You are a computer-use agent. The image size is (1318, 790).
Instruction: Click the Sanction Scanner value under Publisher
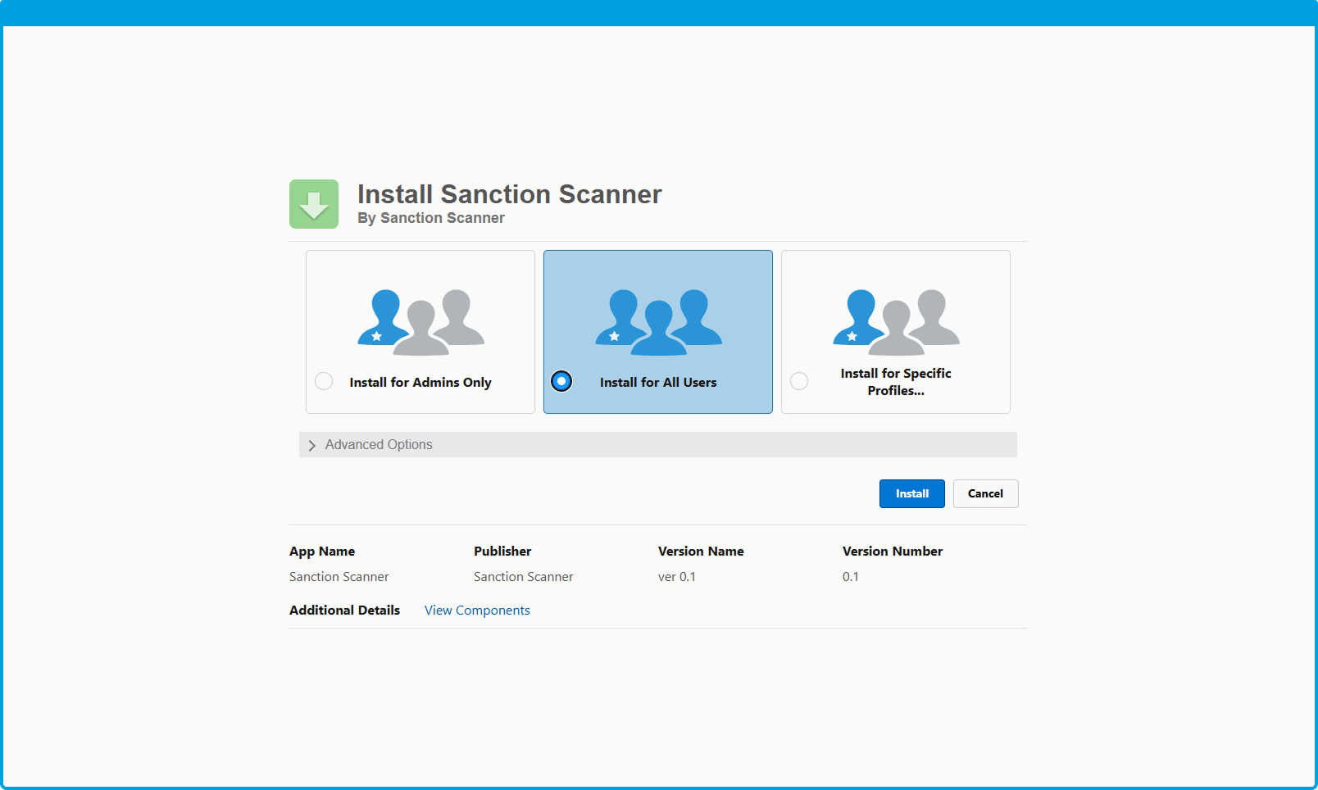[x=523, y=577]
